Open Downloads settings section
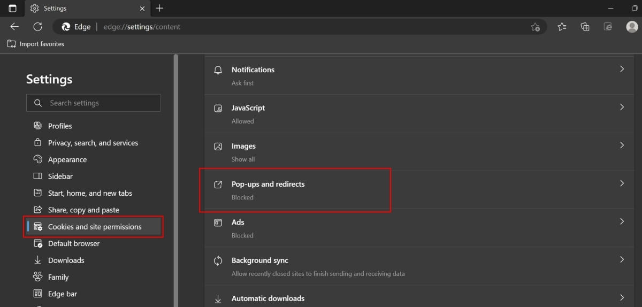This screenshot has width=642, height=307. [x=93, y=260]
